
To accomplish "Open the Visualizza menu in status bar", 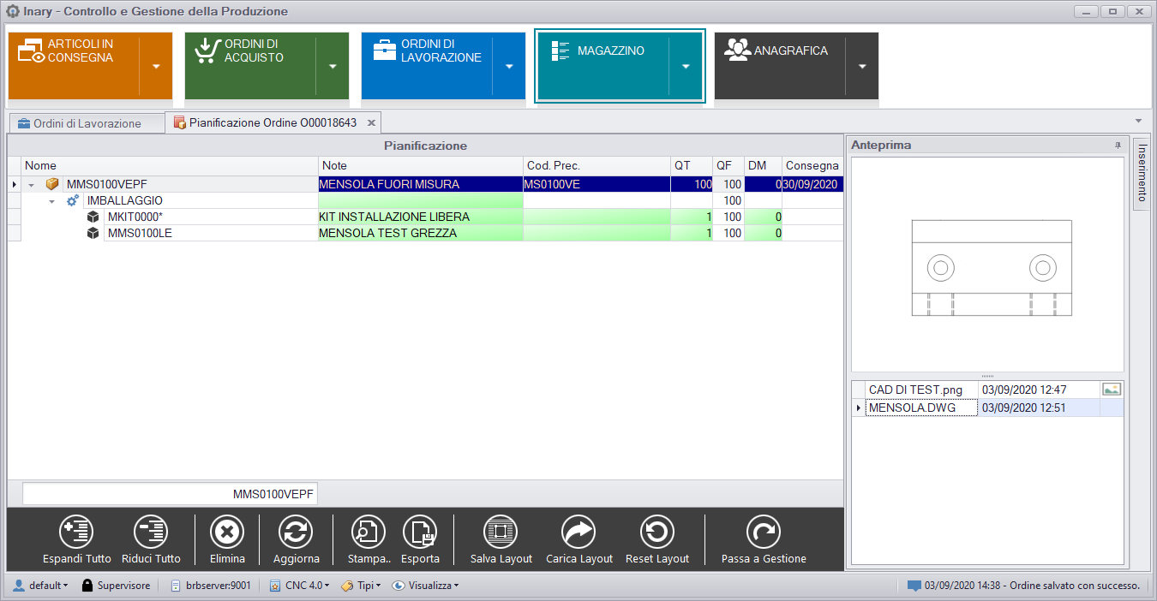I will point(425,586).
